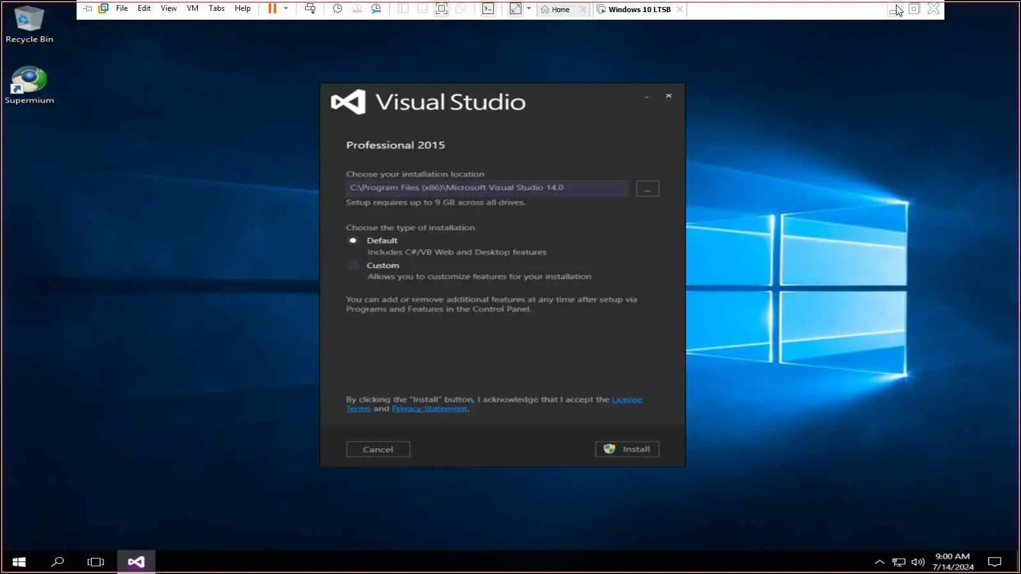Open the network status tray icon
The image size is (1021, 574).
[x=898, y=562]
